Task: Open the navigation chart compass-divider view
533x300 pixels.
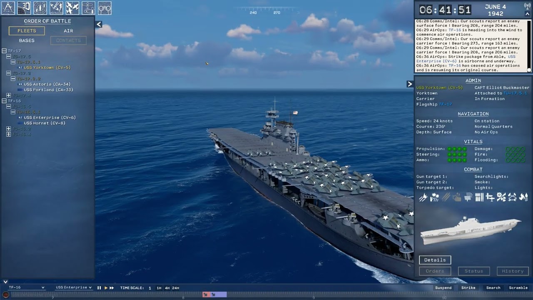Action: pyautogui.click(x=8, y=7)
